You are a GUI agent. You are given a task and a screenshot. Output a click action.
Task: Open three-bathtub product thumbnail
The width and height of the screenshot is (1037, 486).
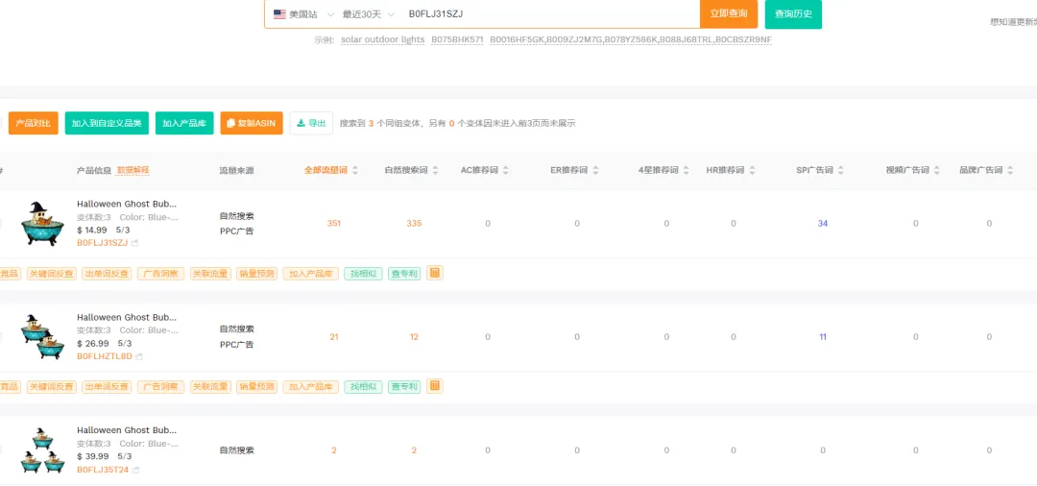pos(43,450)
